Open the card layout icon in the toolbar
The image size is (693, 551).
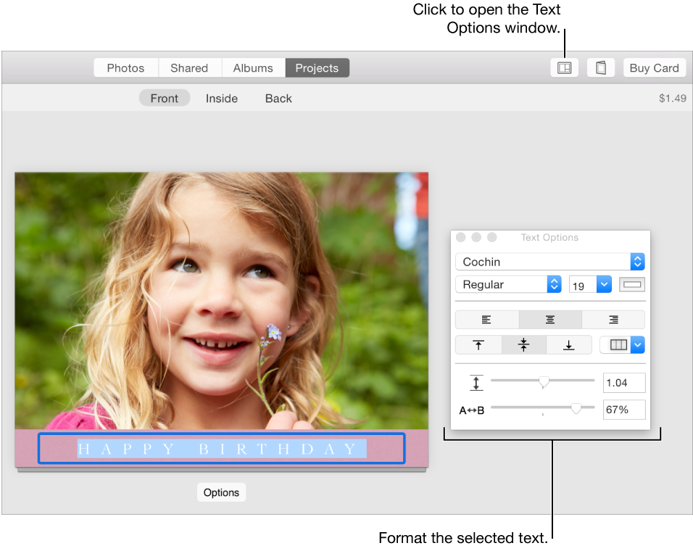click(564, 67)
